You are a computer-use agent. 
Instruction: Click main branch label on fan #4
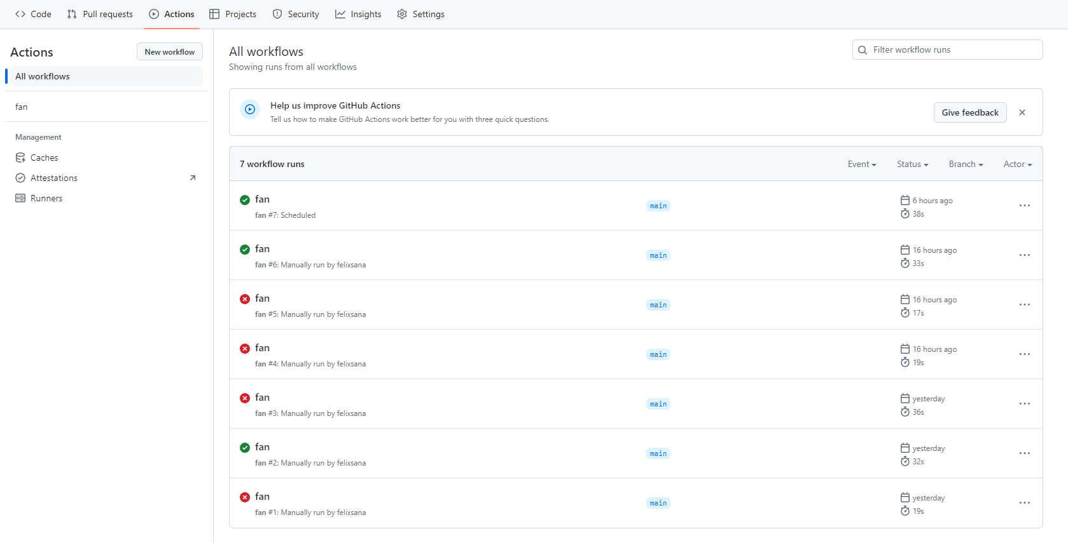[x=658, y=354]
